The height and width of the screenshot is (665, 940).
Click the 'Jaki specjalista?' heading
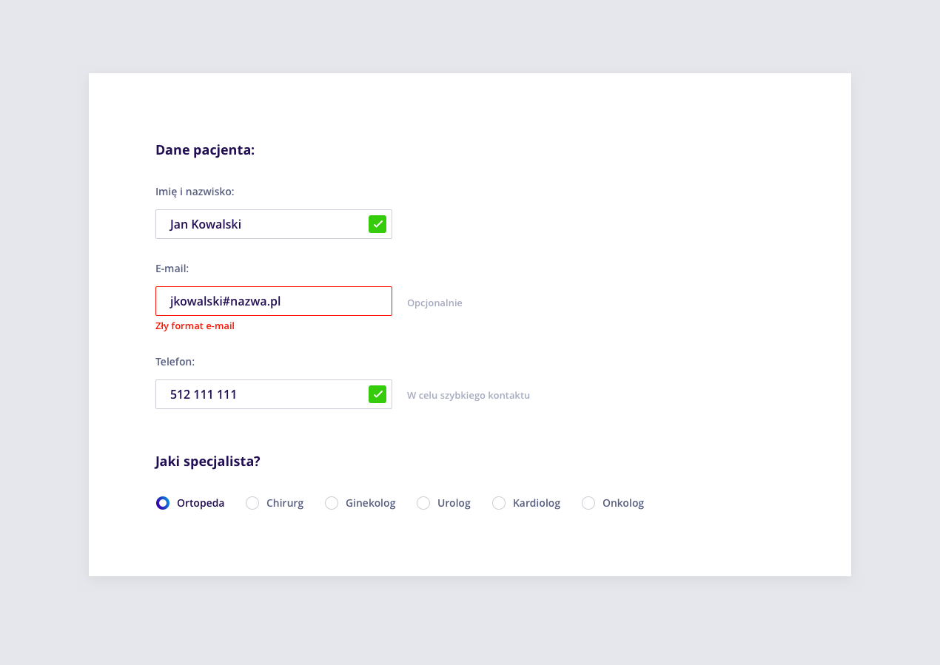(x=208, y=462)
